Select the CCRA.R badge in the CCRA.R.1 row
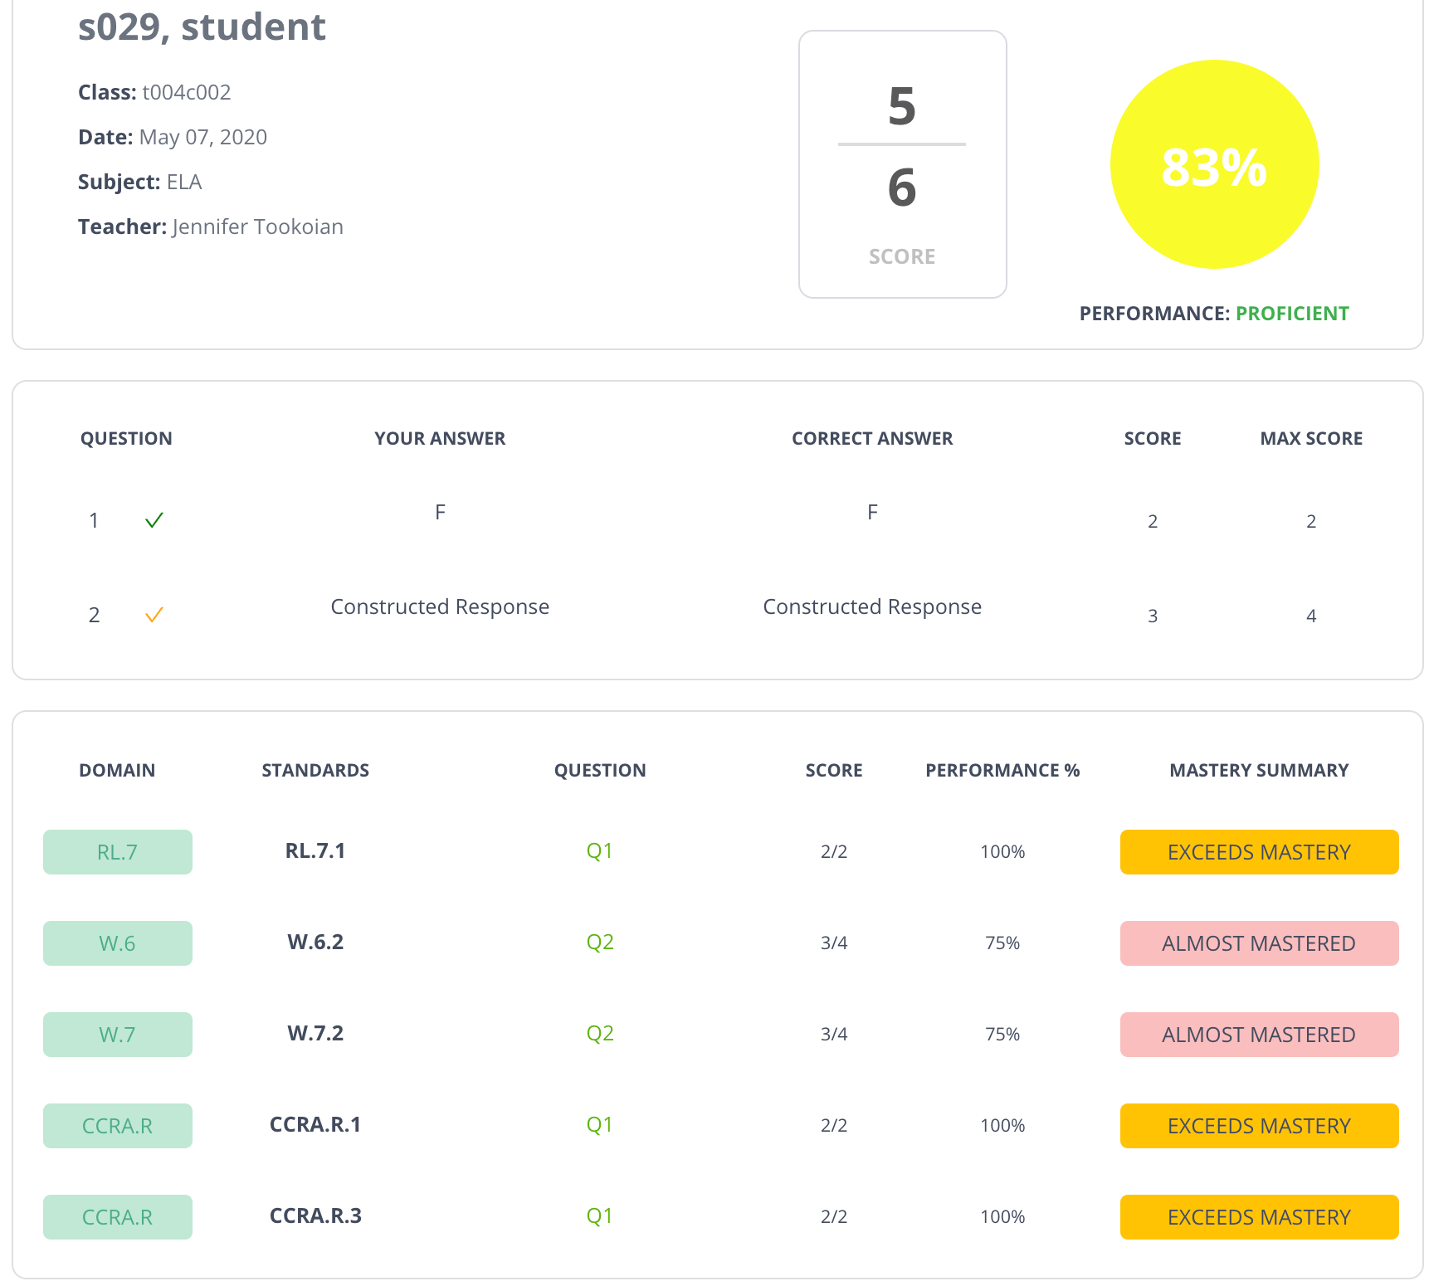This screenshot has height=1286, width=1429. point(118,1126)
